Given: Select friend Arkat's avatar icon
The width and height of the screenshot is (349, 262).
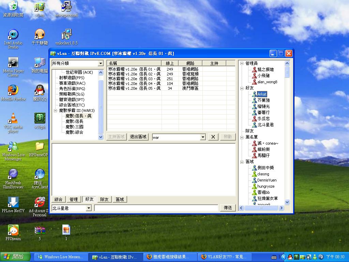Looking at the screenshot, I should [254, 93].
